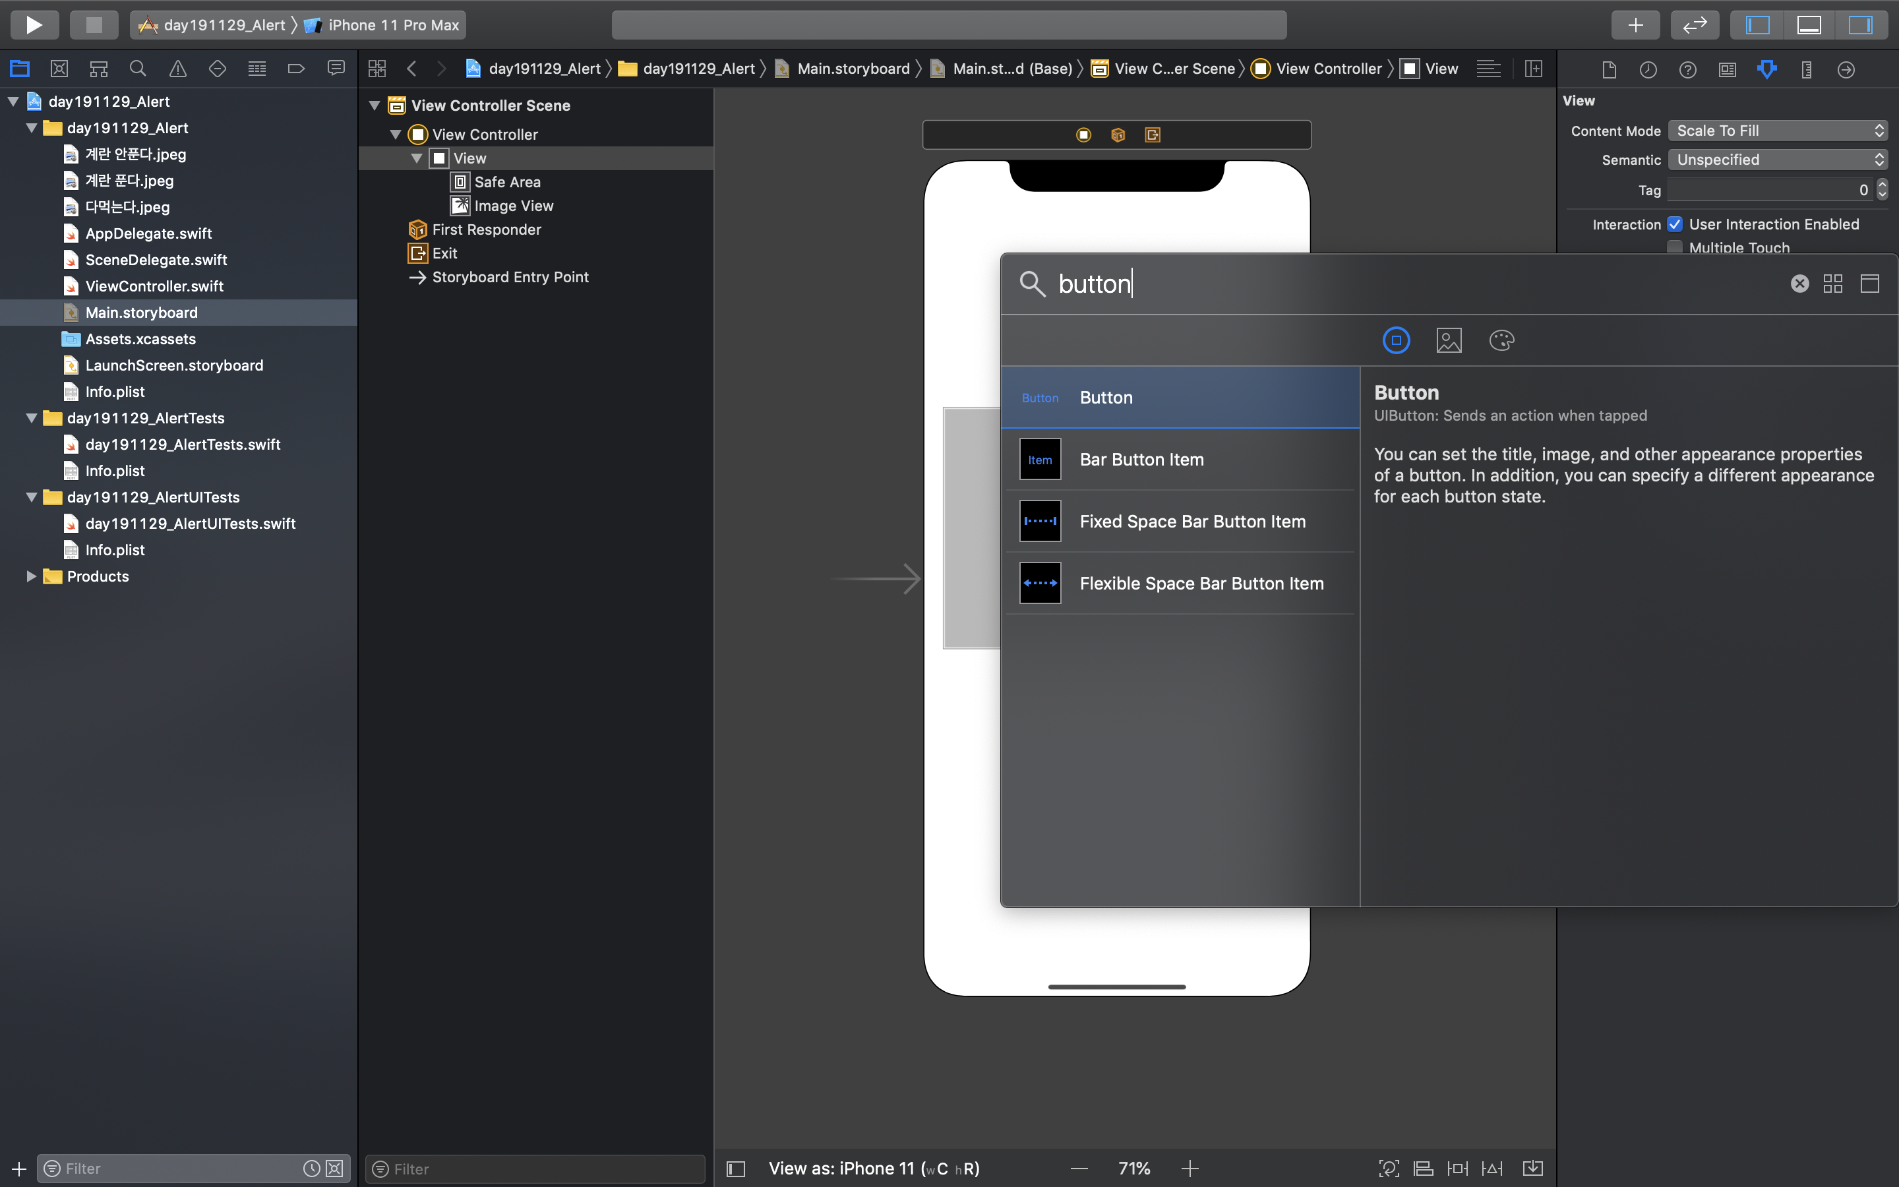The width and height of the screenshot is (1899, 1187).
Task: Expand the Products folder
Action: tap(32, 576)
